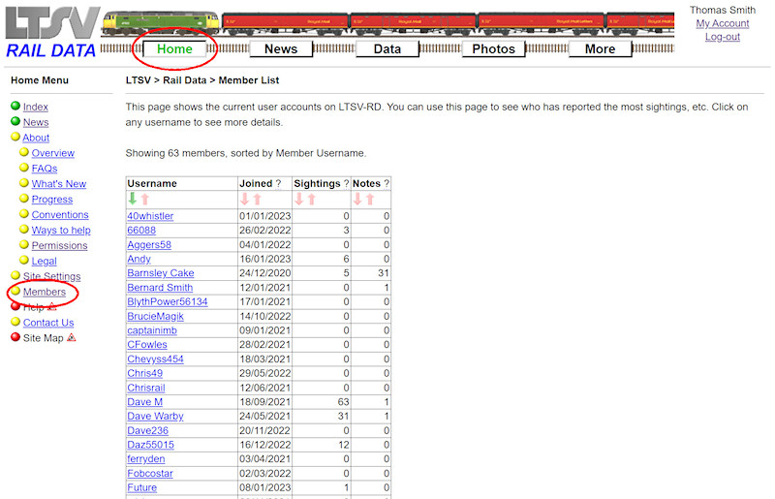Image resolution: width=775 pixels, height=499 pixels.
Task: Open the Home navigation tab
Action: [x=174, y=48]
